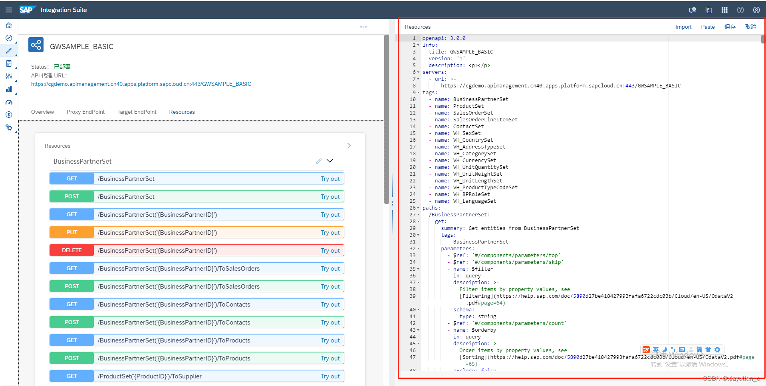Open the Discover compass icon in the sidebar
766x386 pixels.
tap(9, 38)
